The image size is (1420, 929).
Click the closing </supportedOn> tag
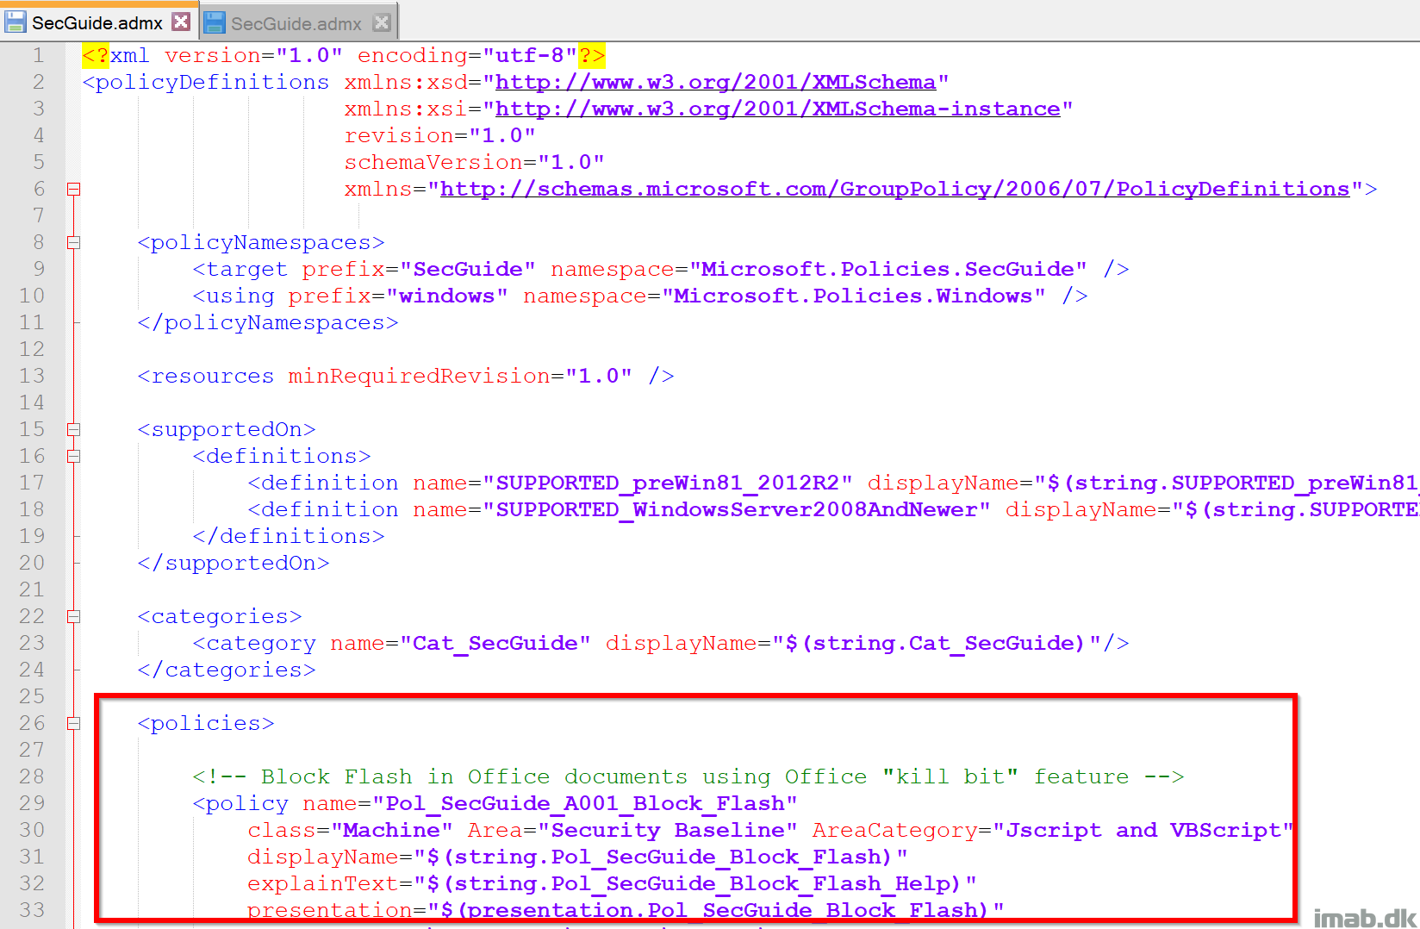[234, 563]
